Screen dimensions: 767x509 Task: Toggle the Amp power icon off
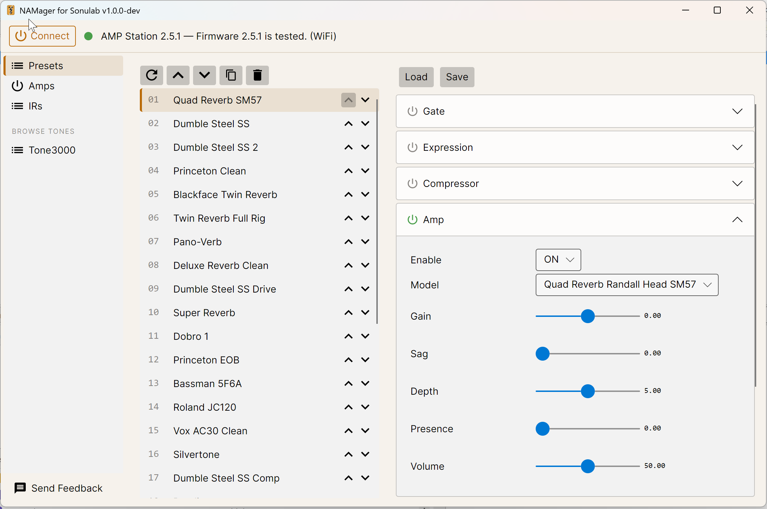[x=412, y=220]
